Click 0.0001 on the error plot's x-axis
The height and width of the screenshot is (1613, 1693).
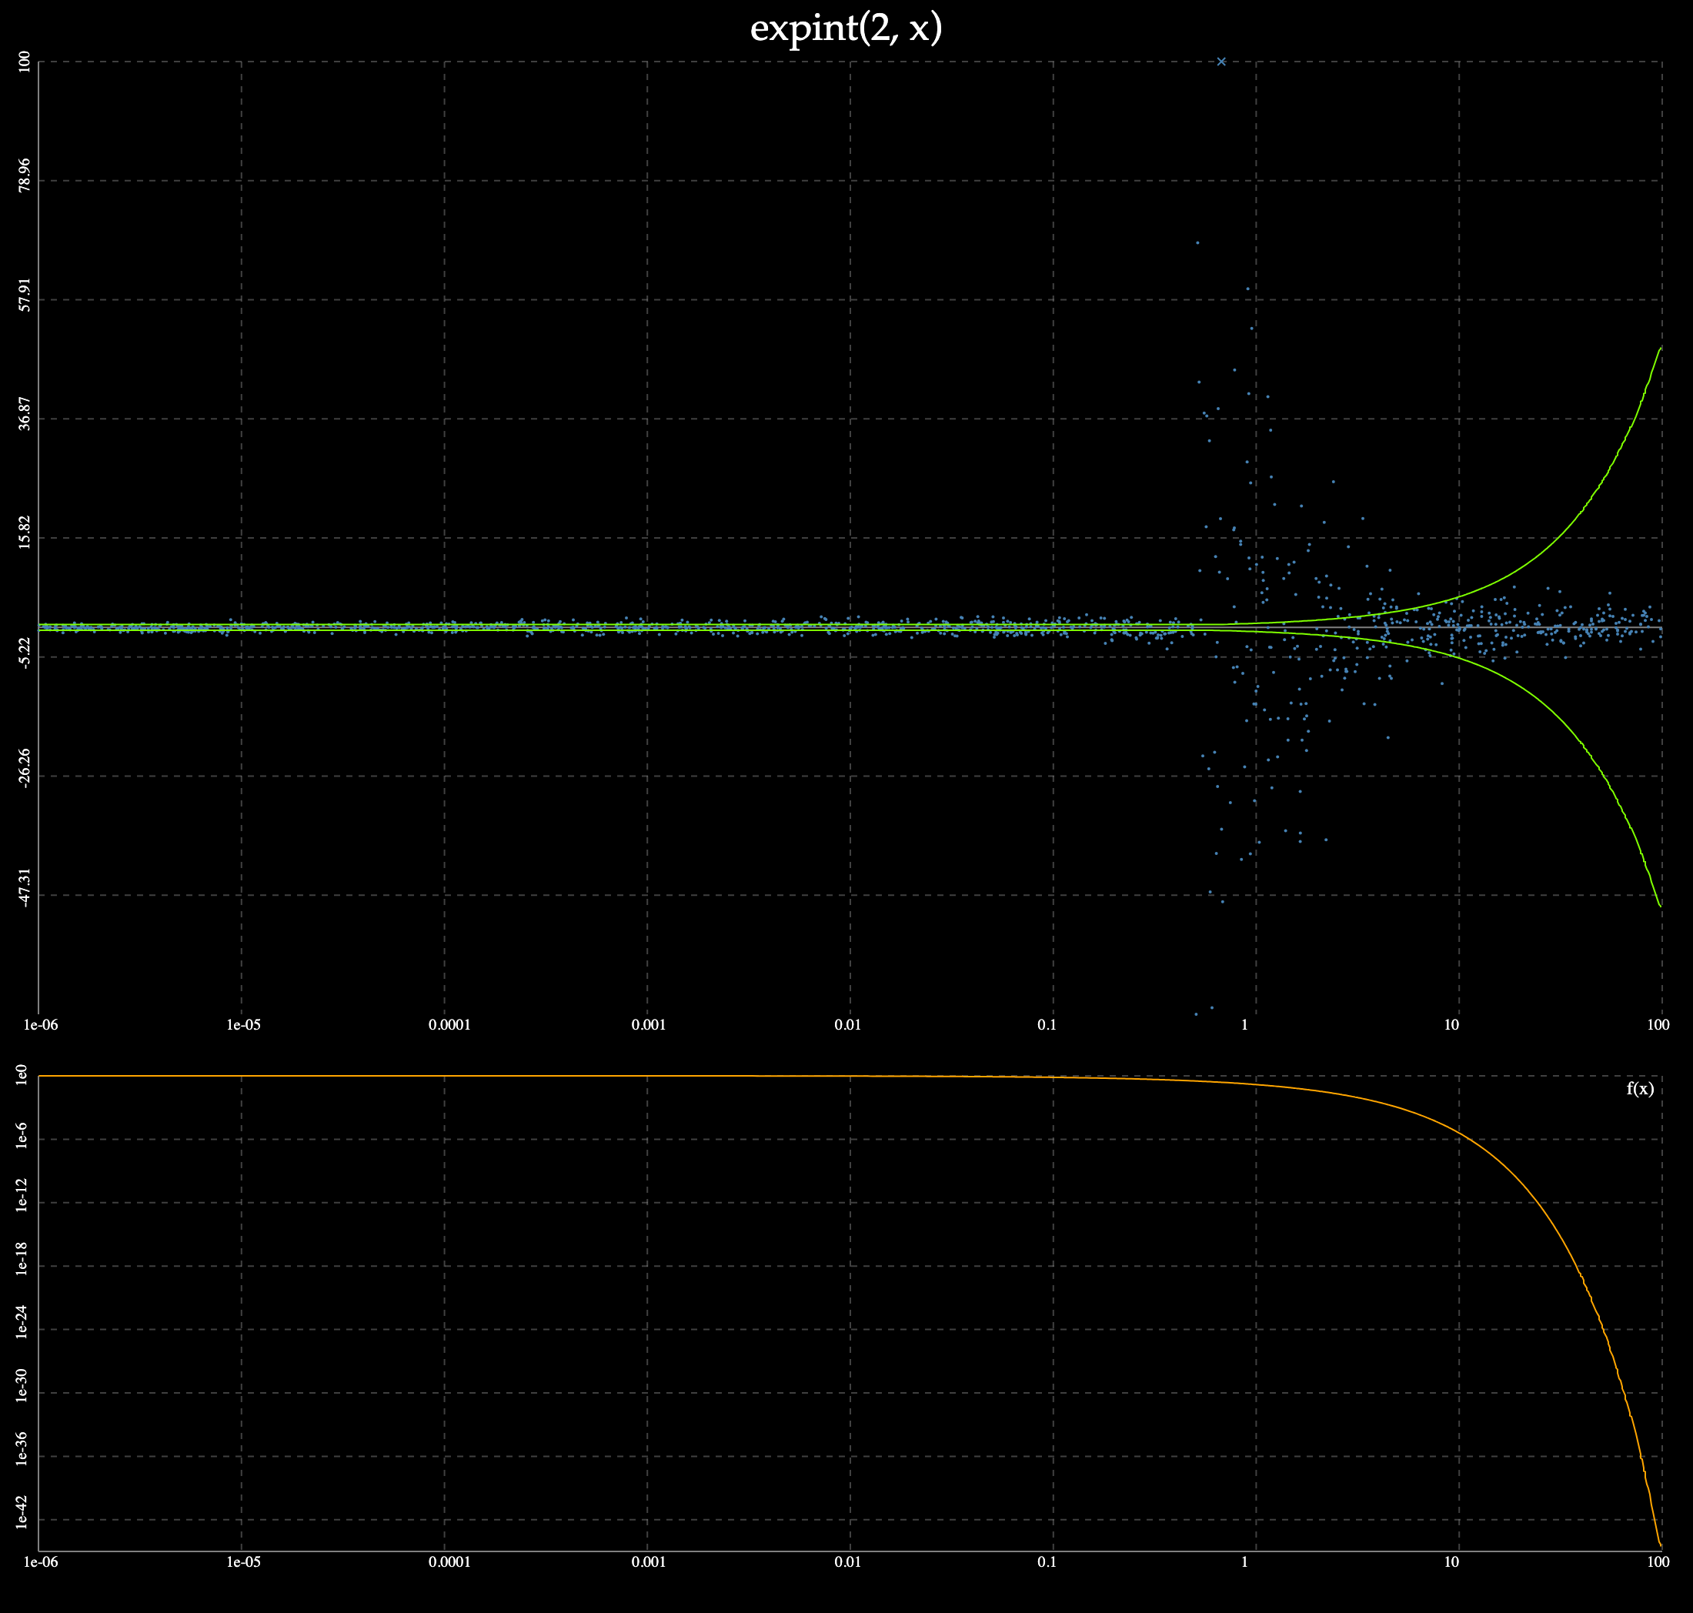pyautogui.click(x=449, y=1026)
